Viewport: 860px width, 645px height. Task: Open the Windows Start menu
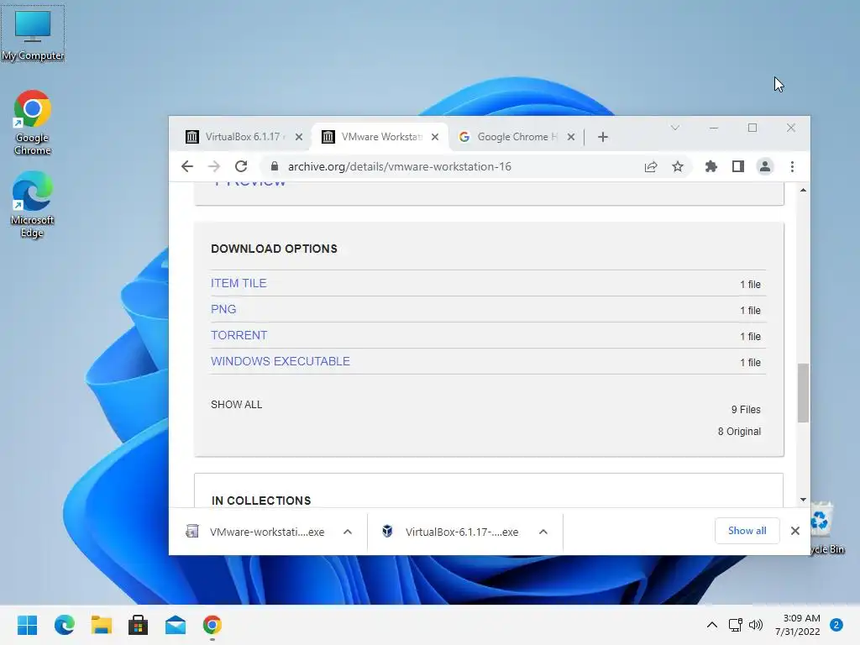[27, 625]
